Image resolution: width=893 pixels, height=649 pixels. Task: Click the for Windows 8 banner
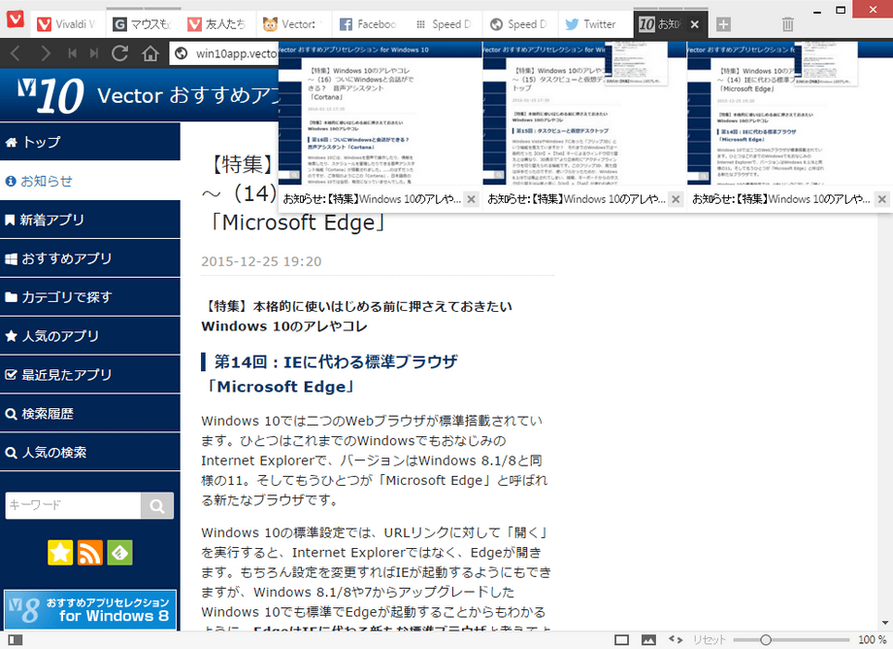click(x=90, y=610)
